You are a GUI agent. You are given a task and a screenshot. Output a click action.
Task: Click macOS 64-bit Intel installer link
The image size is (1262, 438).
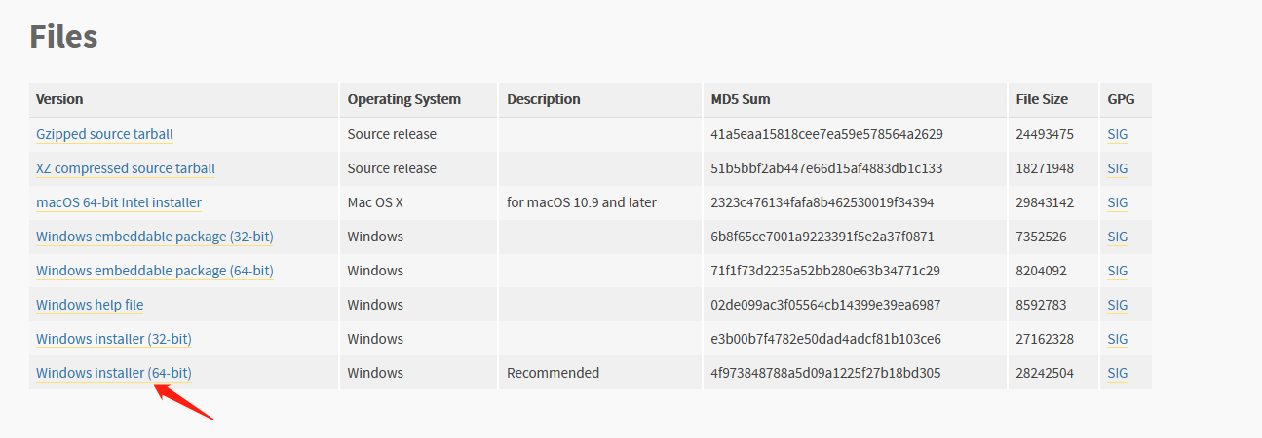click(119, 202)
